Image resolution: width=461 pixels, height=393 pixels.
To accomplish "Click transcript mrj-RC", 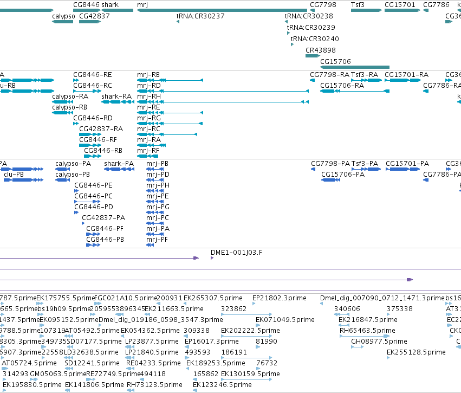I will coord(167,134).
